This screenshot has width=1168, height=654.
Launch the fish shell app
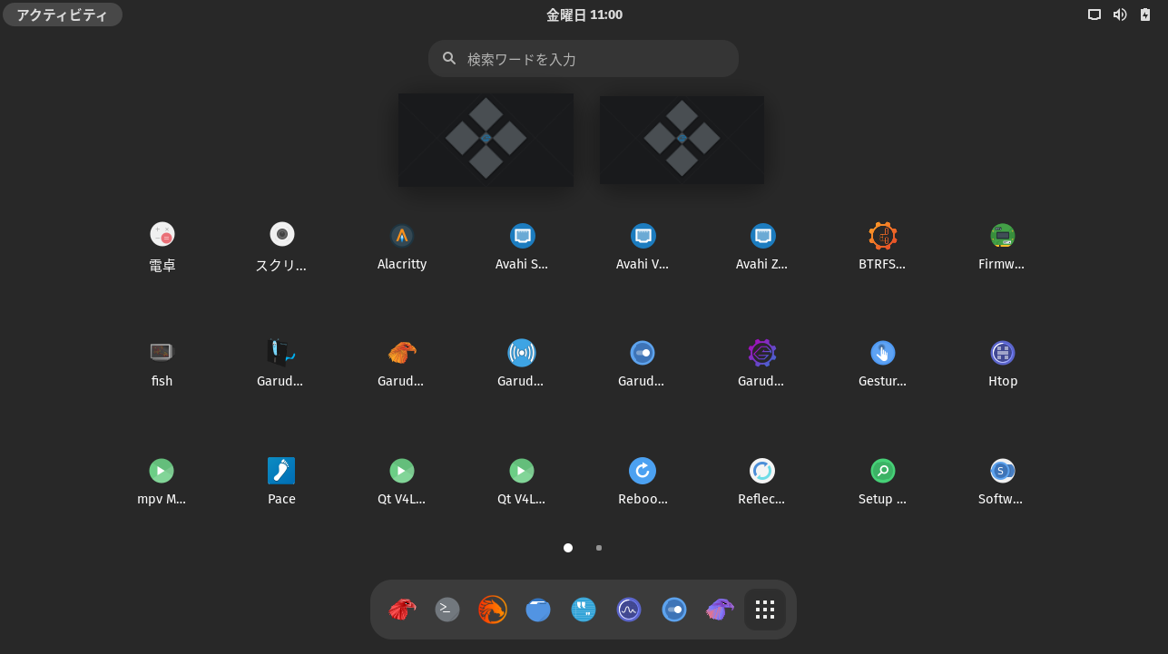tap(162, 363)
